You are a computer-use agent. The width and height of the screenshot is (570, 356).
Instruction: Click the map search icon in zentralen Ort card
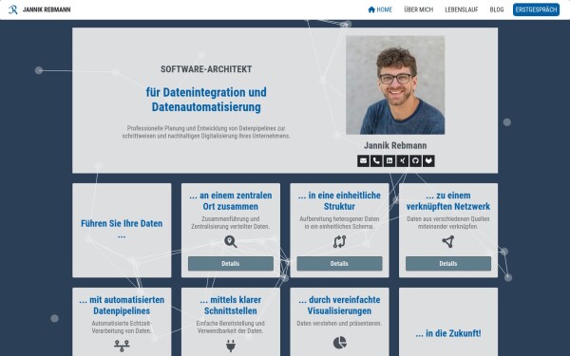[231, 241]
